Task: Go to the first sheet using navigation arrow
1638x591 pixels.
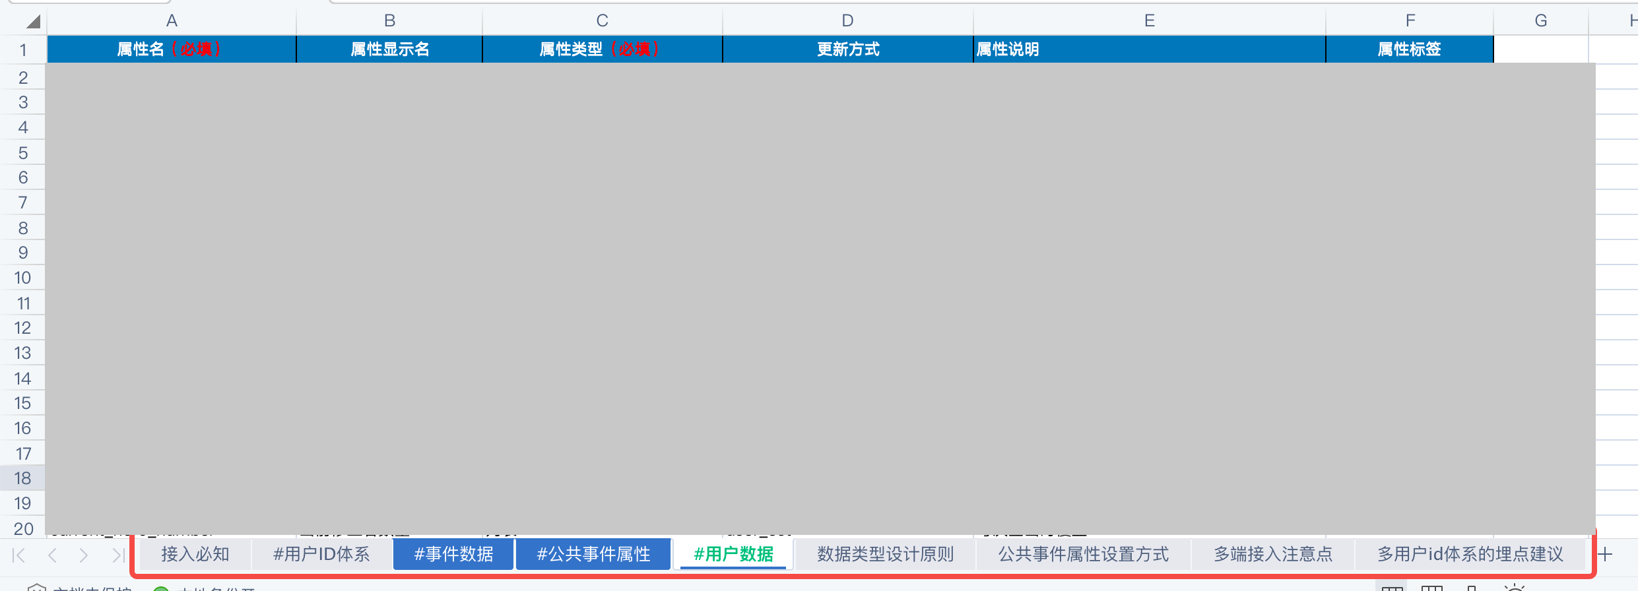Action: 19,555
